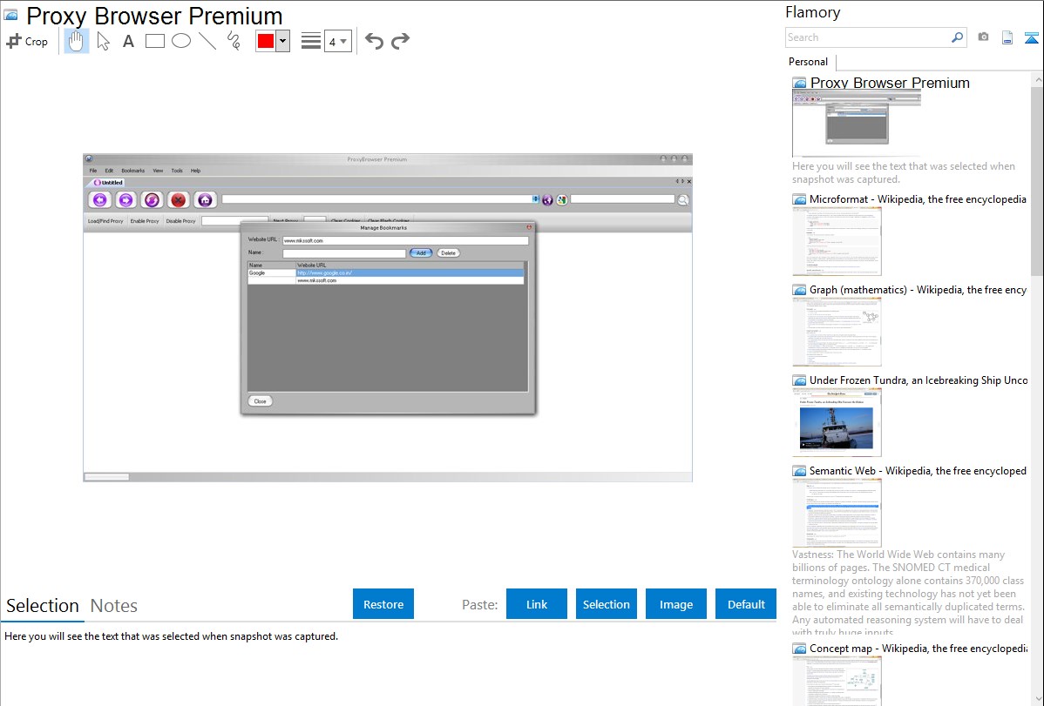
Task: Open the annotation color dropdown arrow
Action: click(283, 41)
